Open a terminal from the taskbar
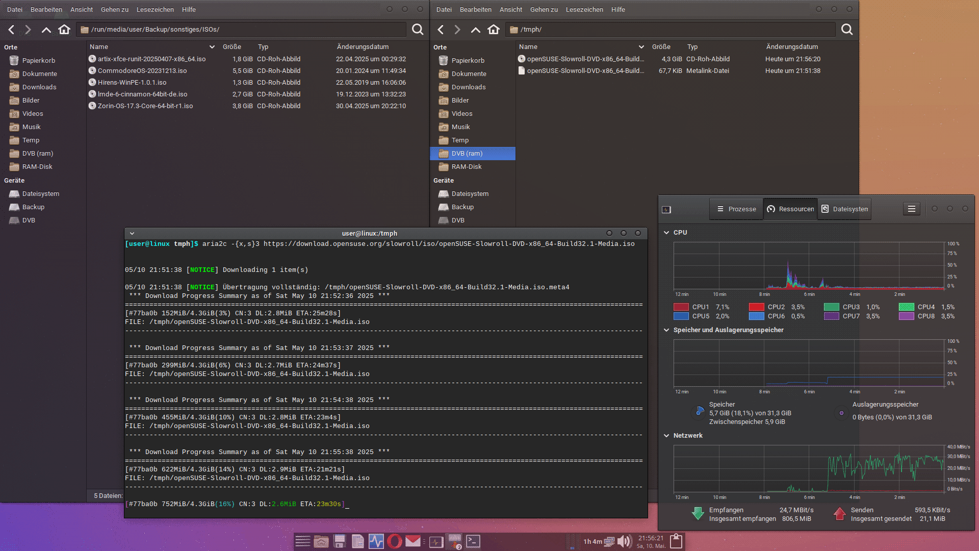 pos(473,541)
